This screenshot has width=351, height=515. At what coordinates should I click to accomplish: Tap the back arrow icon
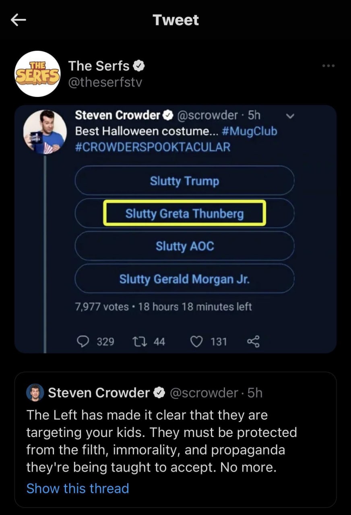[18, 20]
